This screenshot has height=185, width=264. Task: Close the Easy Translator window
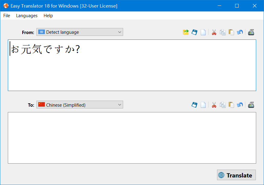coord(255,6)
